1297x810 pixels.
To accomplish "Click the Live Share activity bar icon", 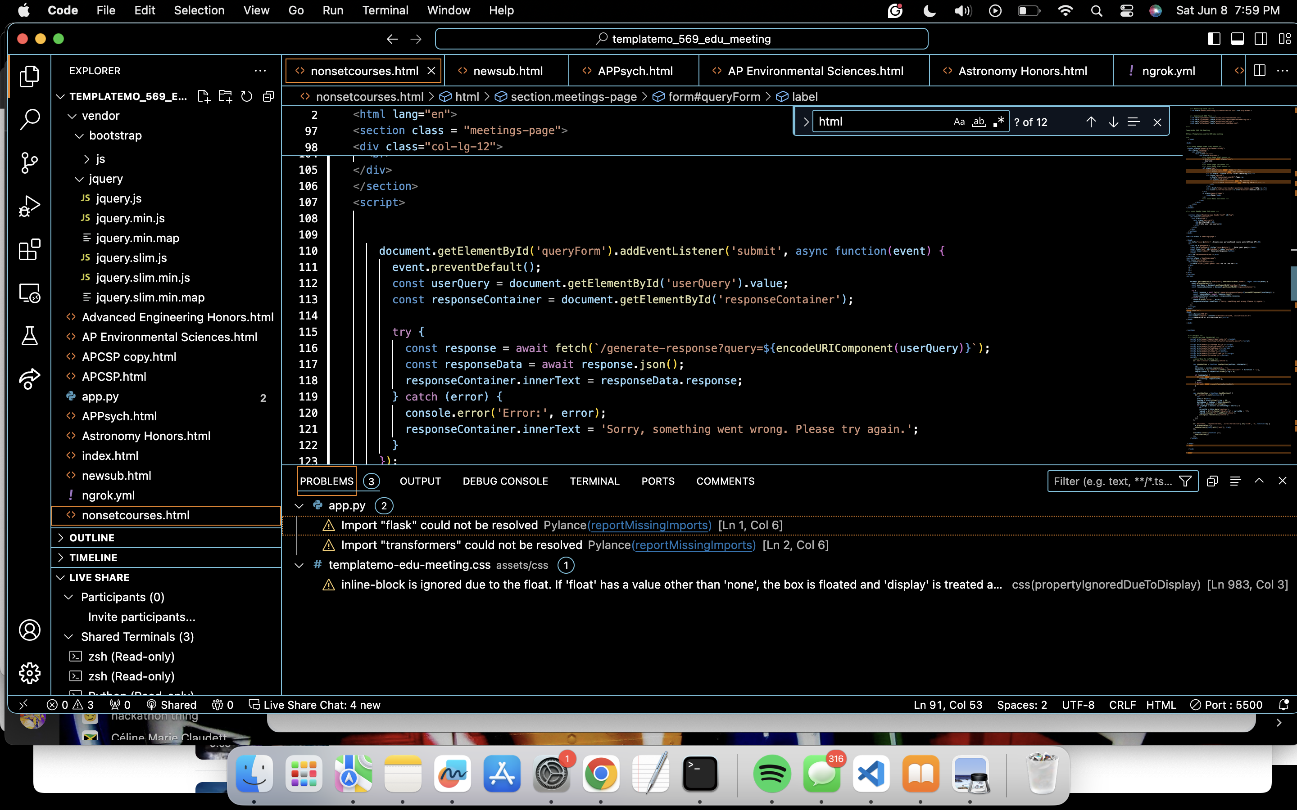I will click(x=29, y=379).
